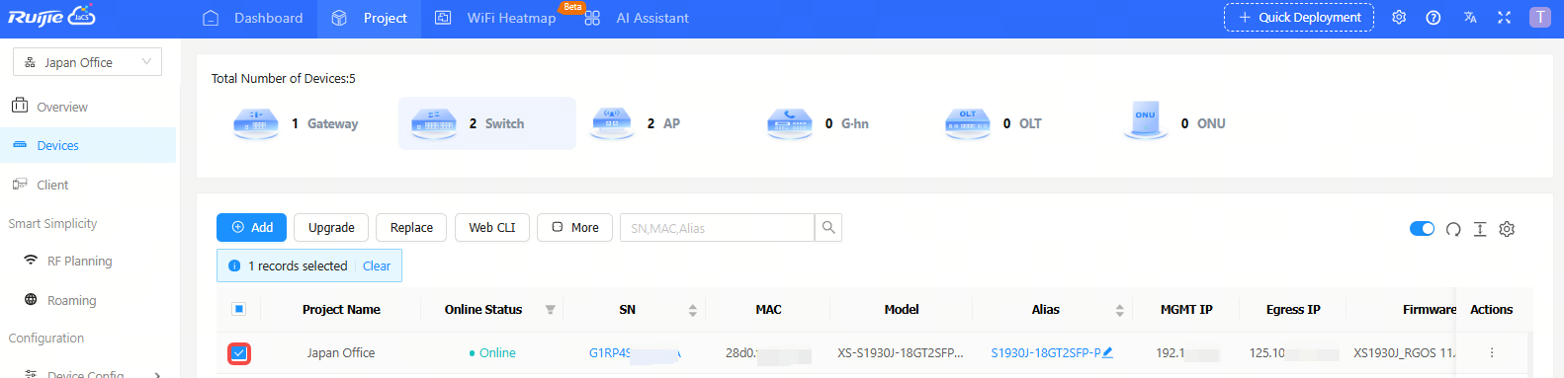Toggle the select-all header checkbox
Screen dimensions: 1564x378
tap(238, 309)
